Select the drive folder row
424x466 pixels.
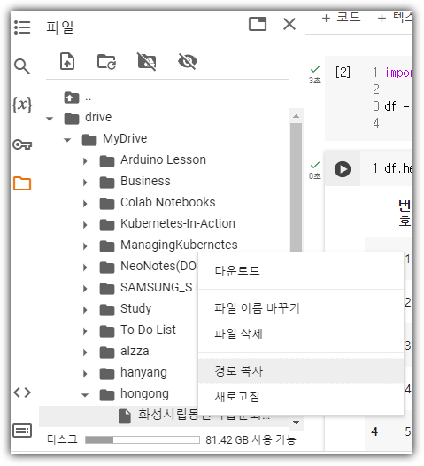pyautogui.click(x=98, y=117)
